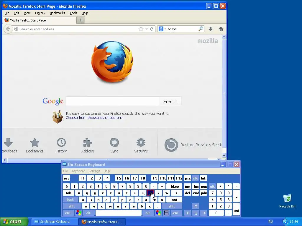
Task: Open History shortcut with the clock icon
Action: point(61,145)
